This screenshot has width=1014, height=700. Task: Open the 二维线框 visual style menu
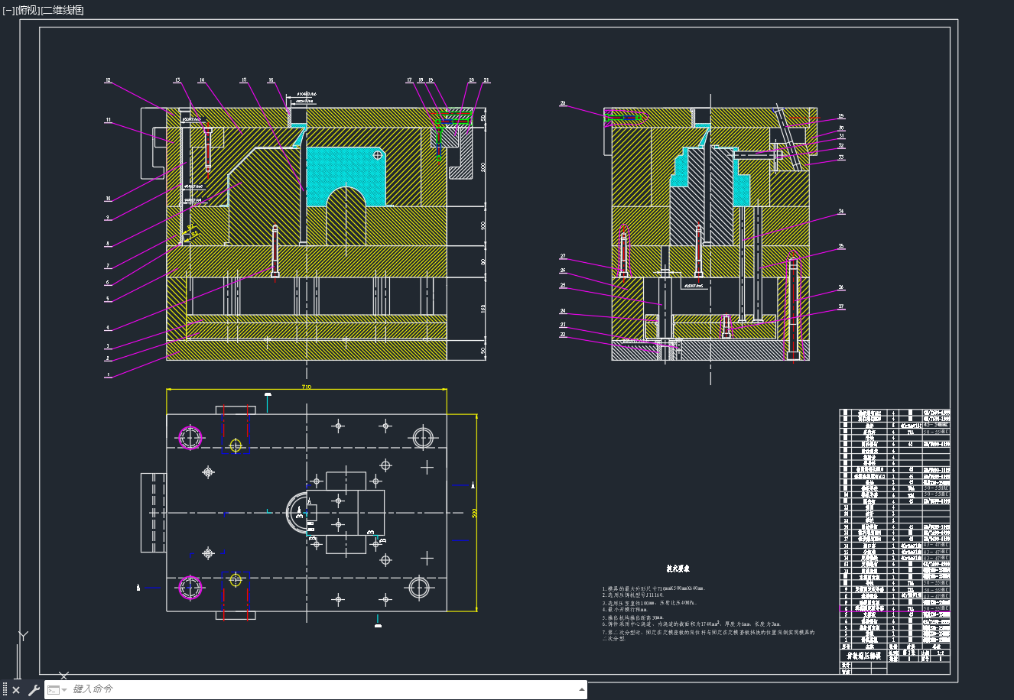pyautogui.click(x=62, y=10)
